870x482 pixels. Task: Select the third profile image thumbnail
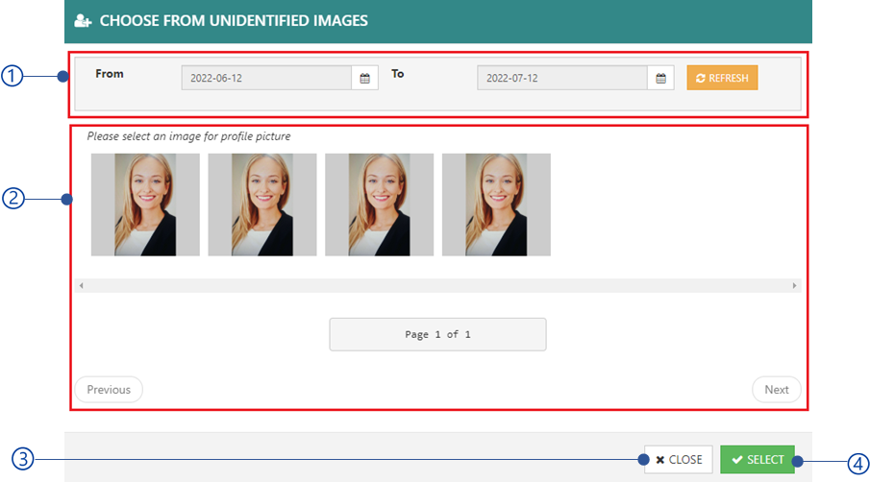(x=380, y=205)
